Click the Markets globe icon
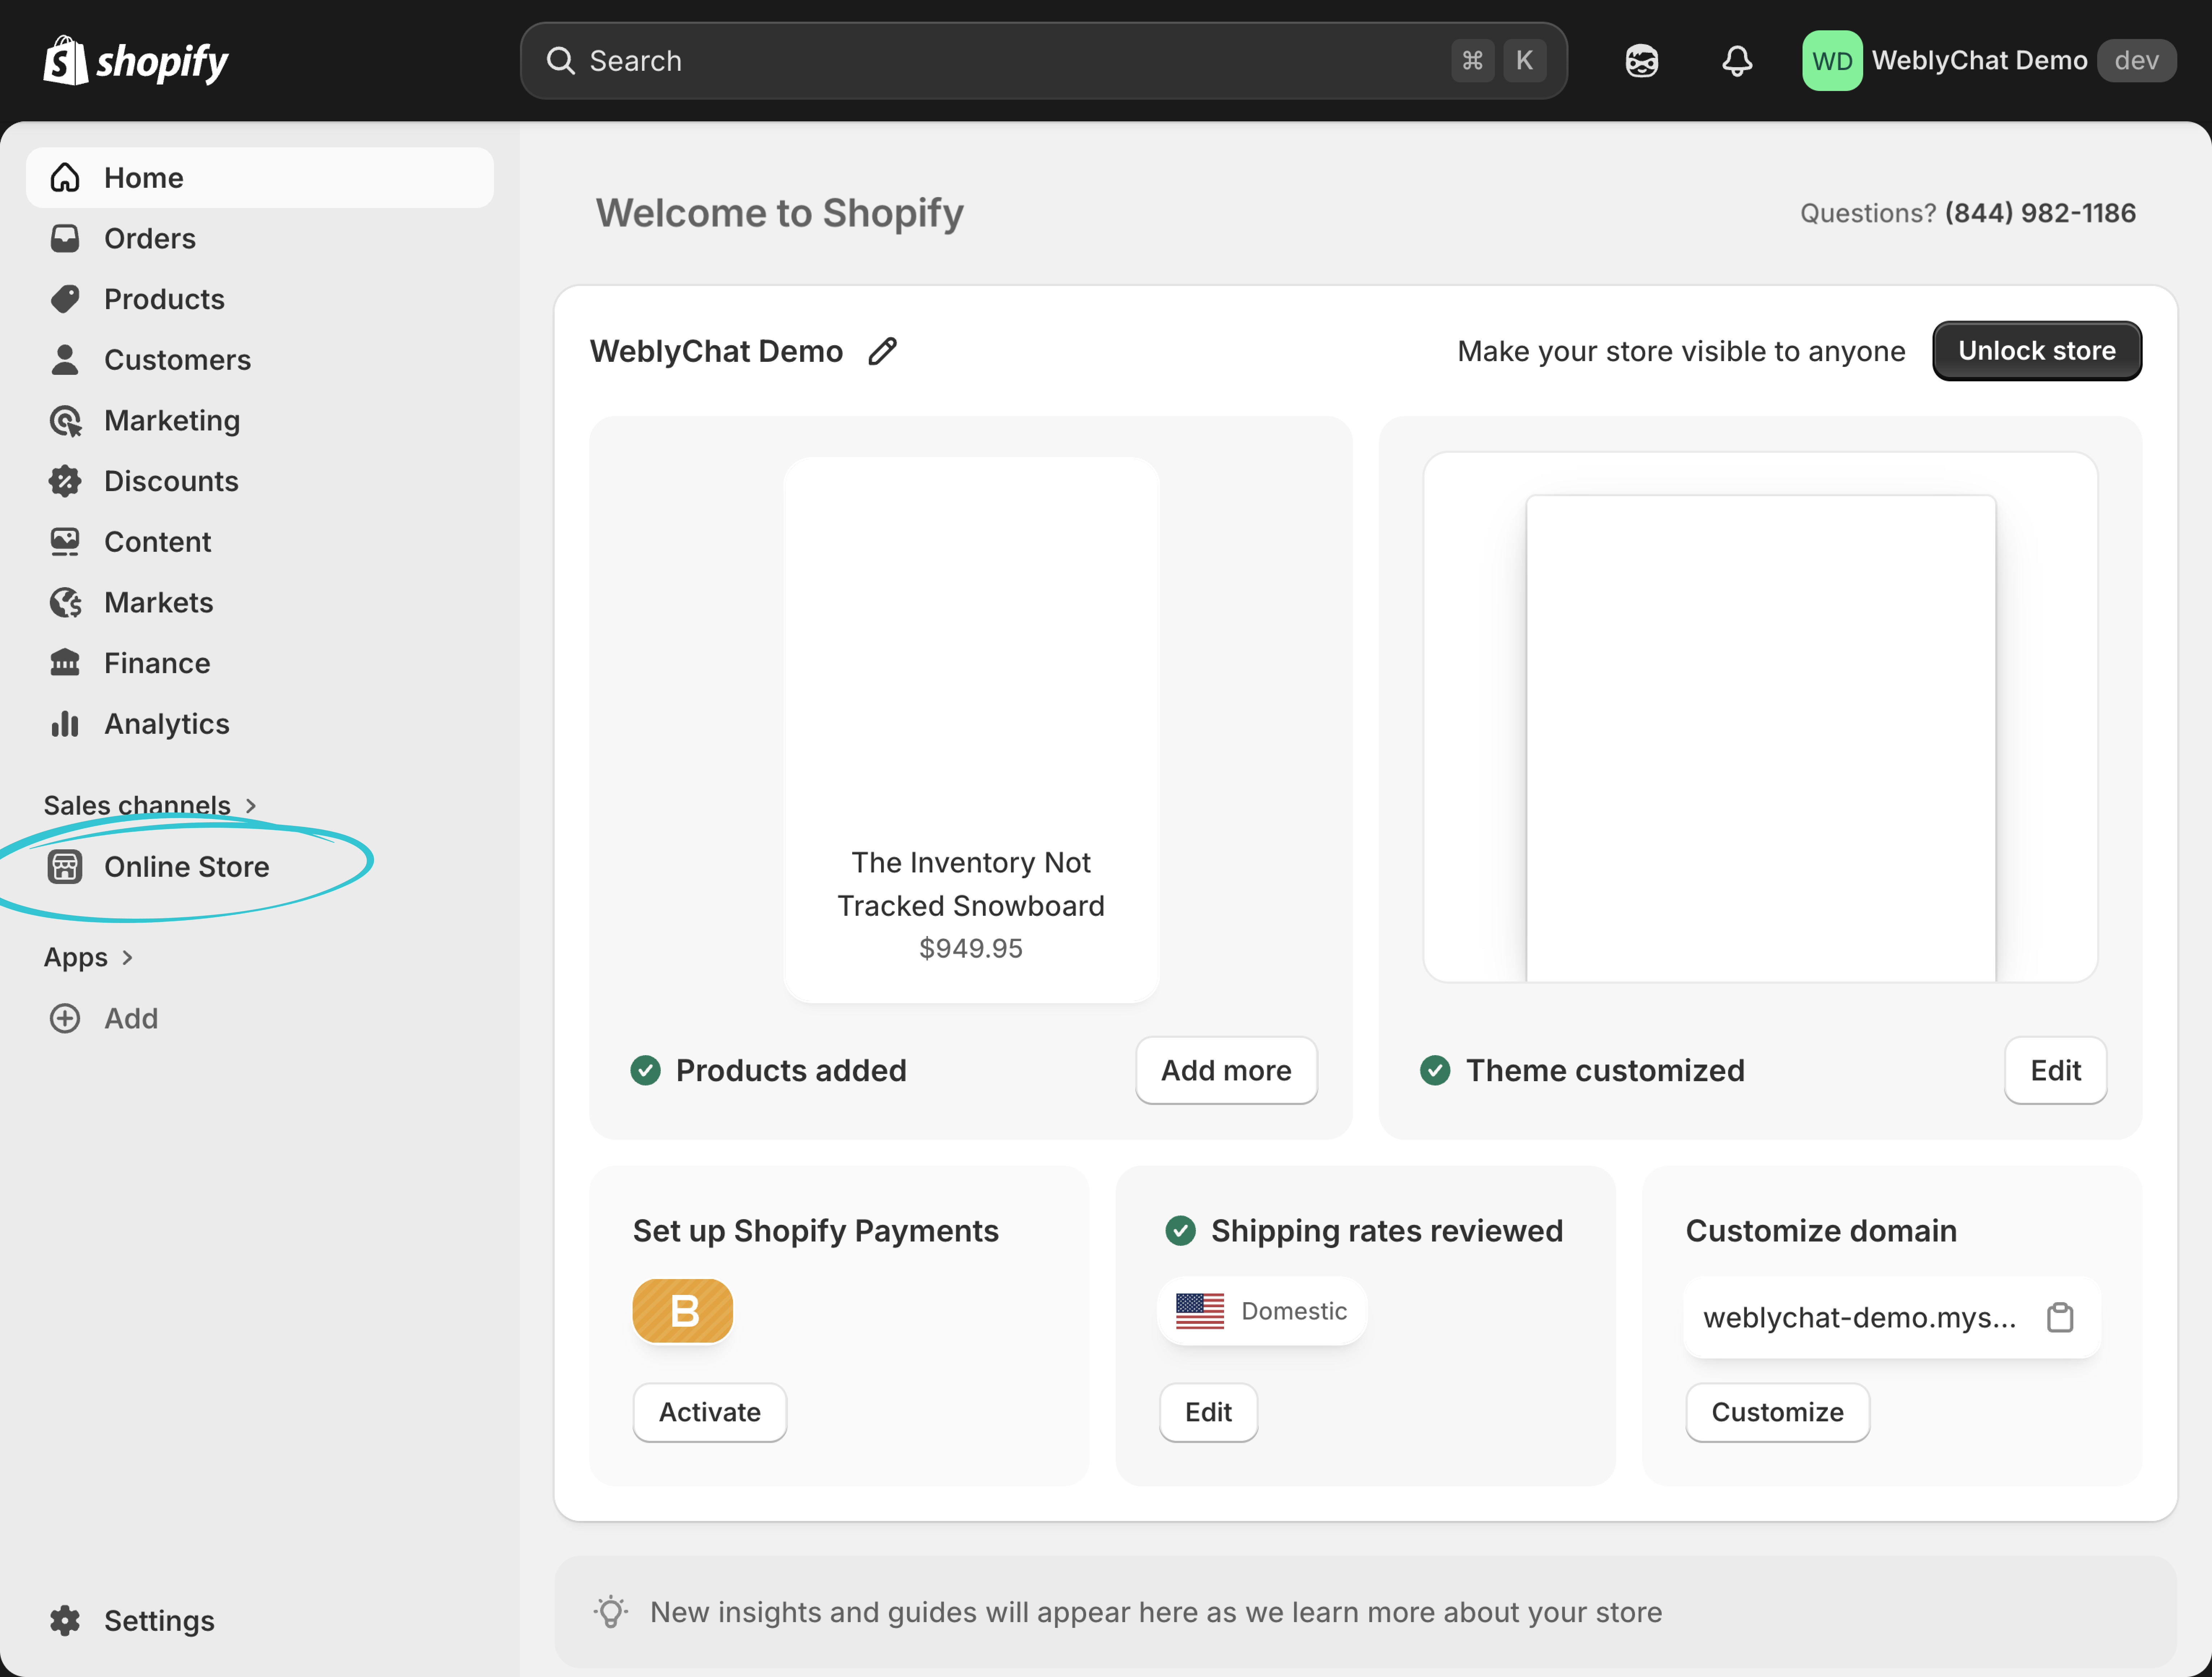This screenshot has width=2212, height=1677. [x=65, y=602]
